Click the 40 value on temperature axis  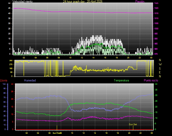tap(156, 84)
